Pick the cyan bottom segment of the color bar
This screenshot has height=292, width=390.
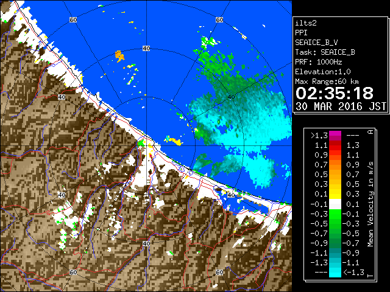tap(335, 273)
